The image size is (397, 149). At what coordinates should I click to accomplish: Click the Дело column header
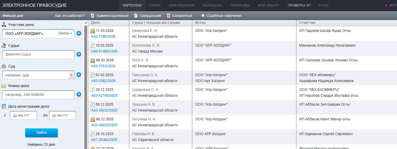109,23
